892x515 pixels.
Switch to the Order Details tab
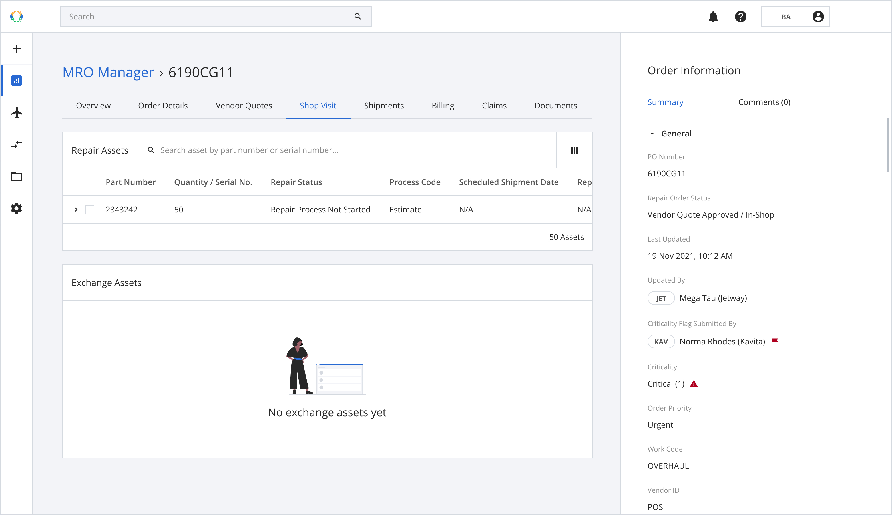tap(163, 105)
